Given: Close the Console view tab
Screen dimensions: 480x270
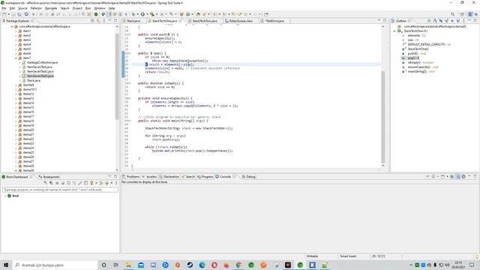Looking at the screenshot, I should pyautogui.click(x=234, y=177).
